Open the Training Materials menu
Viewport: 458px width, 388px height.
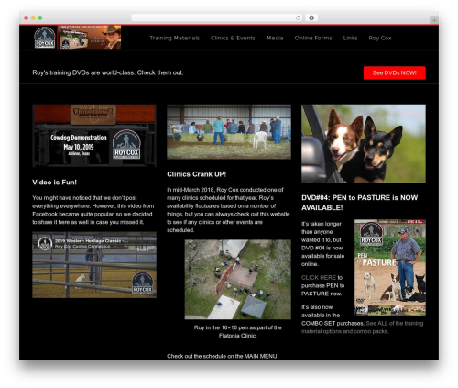(175, 38)
